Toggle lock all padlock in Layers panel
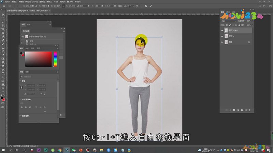This screenshot has width=273, height=153. [239, 25]
